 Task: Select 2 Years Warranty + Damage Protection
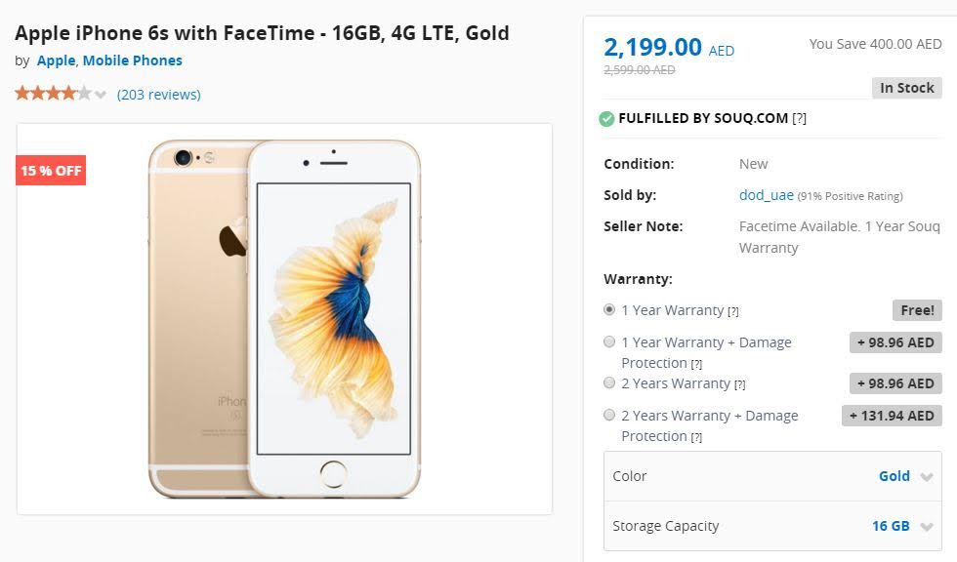coord(609,415)
